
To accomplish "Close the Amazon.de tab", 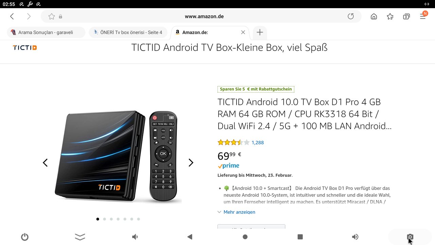I will click(x=243, y=32).
